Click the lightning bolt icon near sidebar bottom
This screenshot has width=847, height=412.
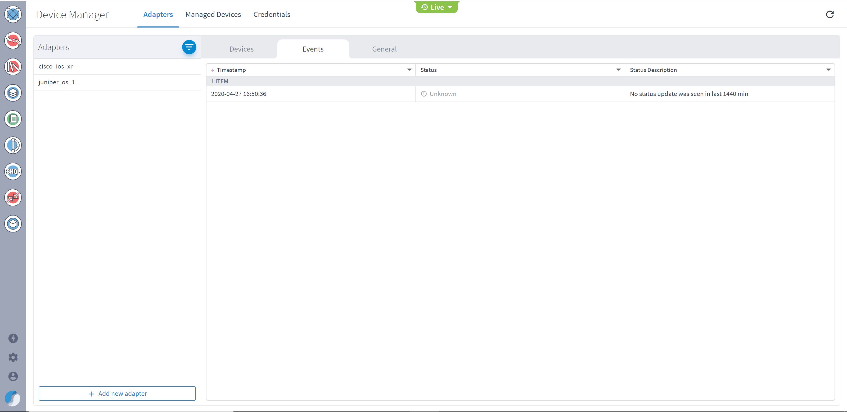(x=13, y=338)
